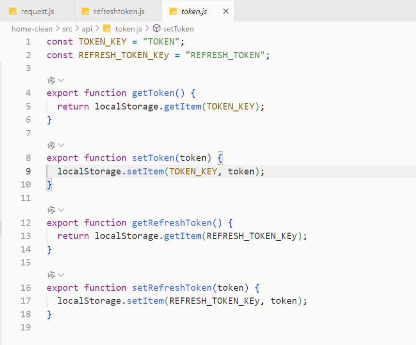416x345 pixels.
Task: Click the JS icon on request.js tab
Action: 13,12
